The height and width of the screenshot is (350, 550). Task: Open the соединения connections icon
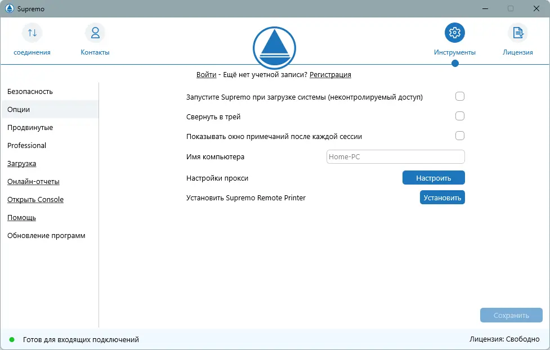tap(32, 33)
